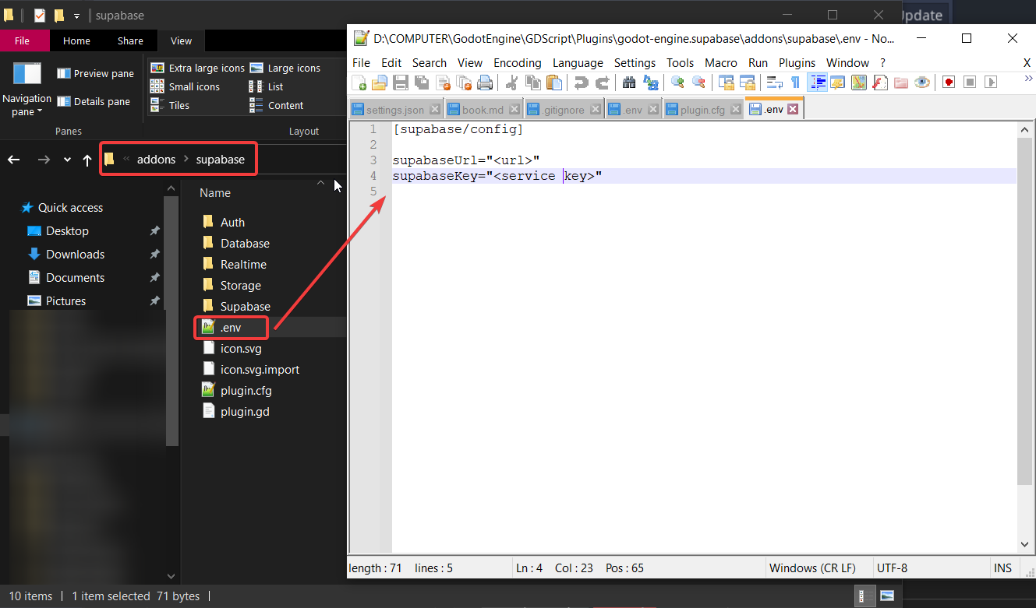
Task: Click the Copy toolbar icon
Action: 533,82
